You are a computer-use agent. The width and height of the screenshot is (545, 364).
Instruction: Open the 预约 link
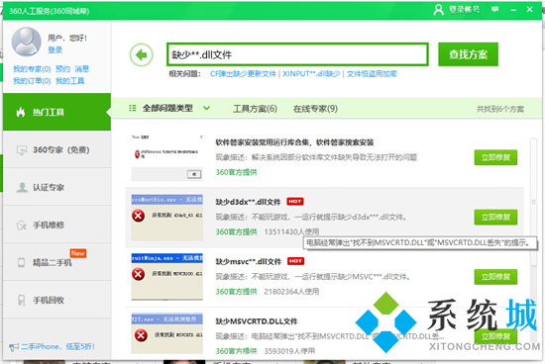pyautogui.click(x=62, y=69)
